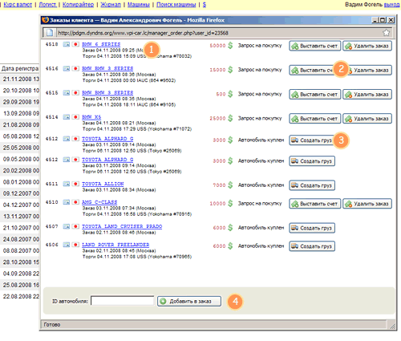
Task: Open the Поиск машины menu link
Action: pyautogui.click(x=176, y=5)
